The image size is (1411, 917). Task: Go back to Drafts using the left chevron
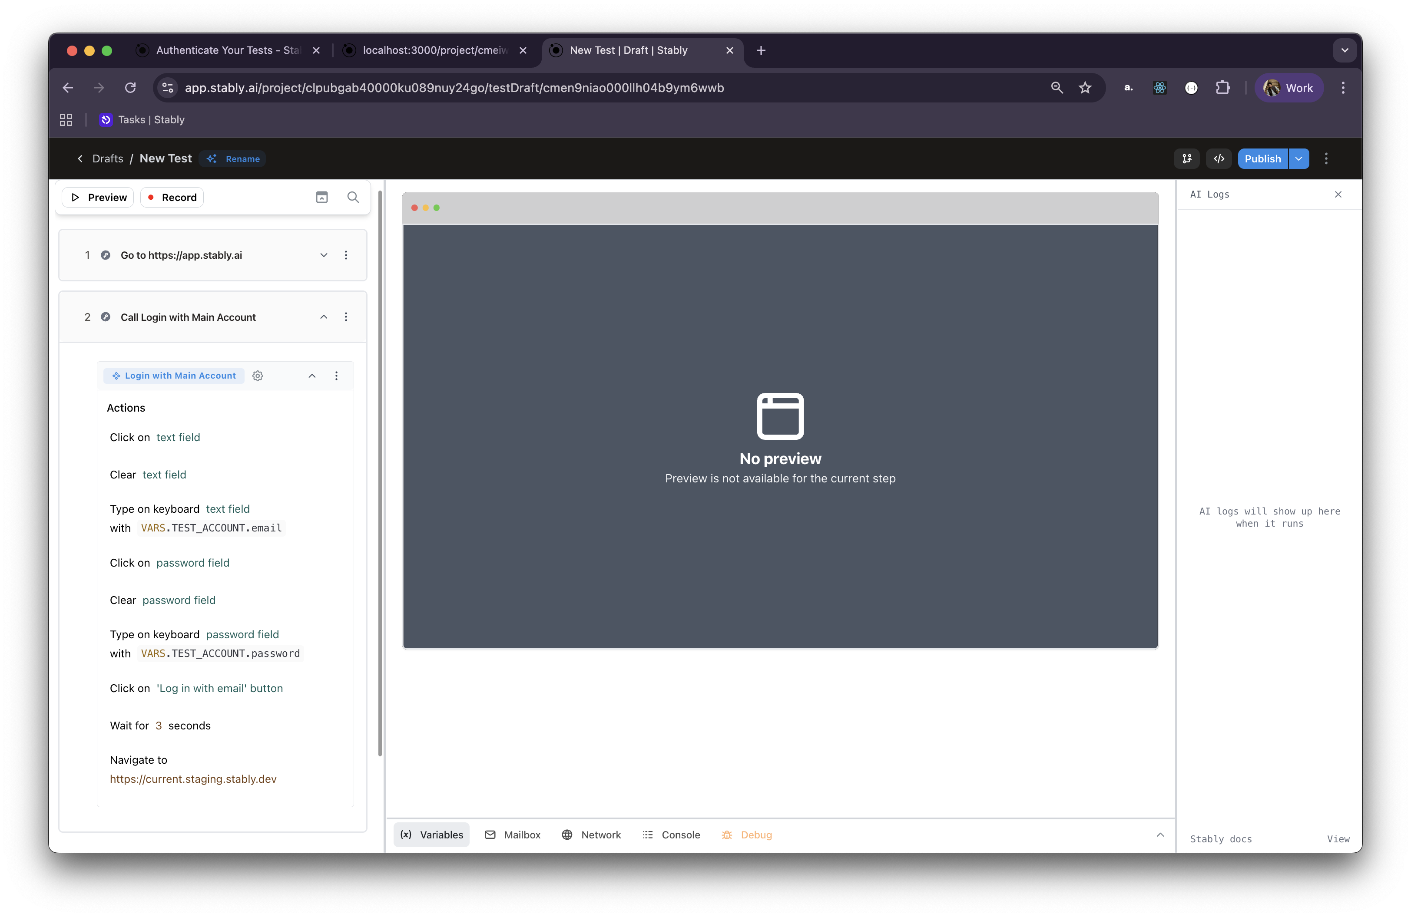80,159
